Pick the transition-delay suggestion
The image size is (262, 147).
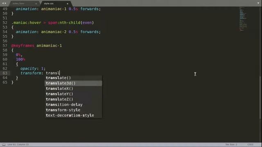click(x=73, y=105)
